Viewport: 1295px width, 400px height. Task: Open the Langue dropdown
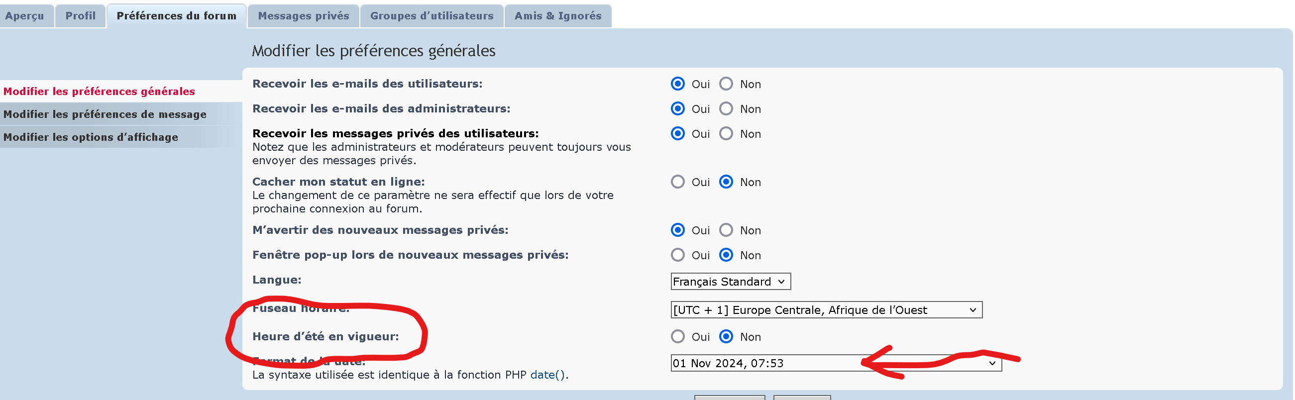coord(730,282)
